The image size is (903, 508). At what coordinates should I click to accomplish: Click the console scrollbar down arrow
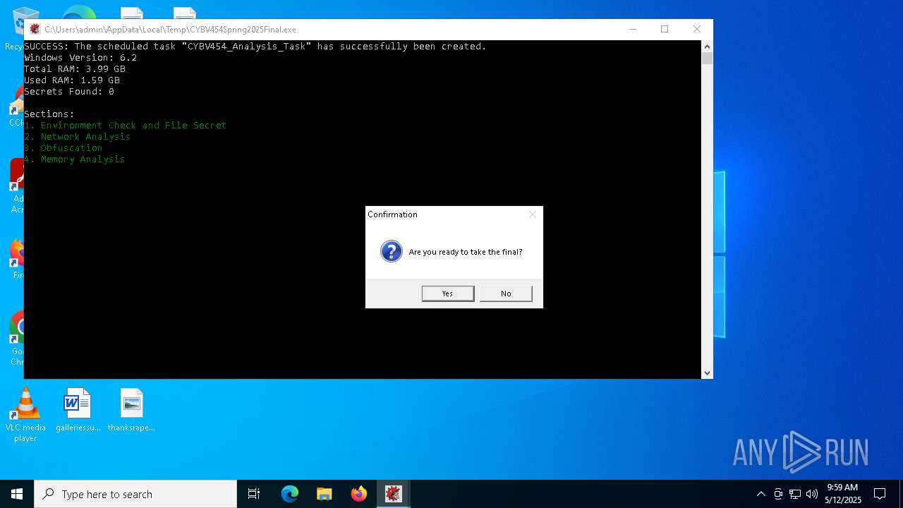[707, 373]
